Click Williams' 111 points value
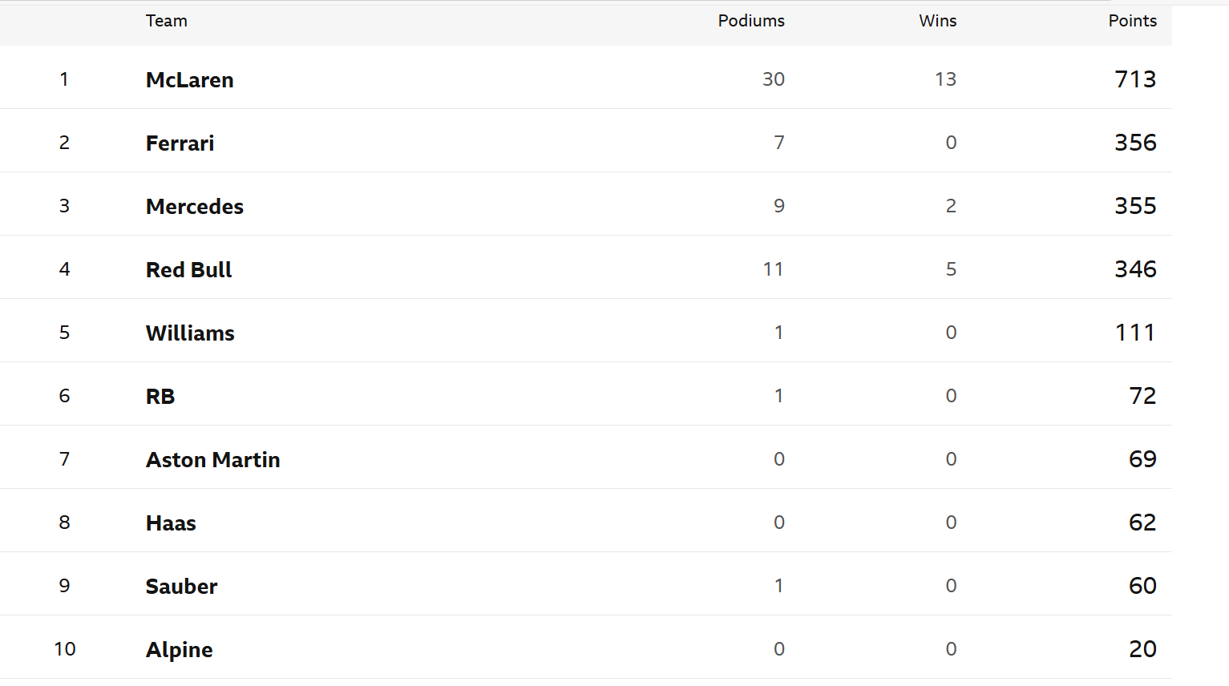1229x686 pixels. tap(1135, 333)
